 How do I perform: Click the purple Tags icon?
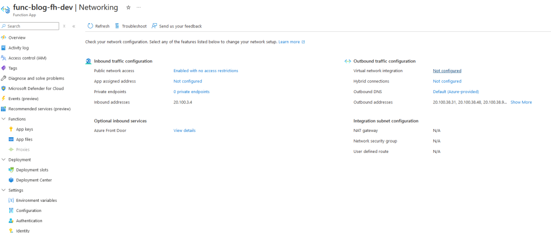point(4,68)
